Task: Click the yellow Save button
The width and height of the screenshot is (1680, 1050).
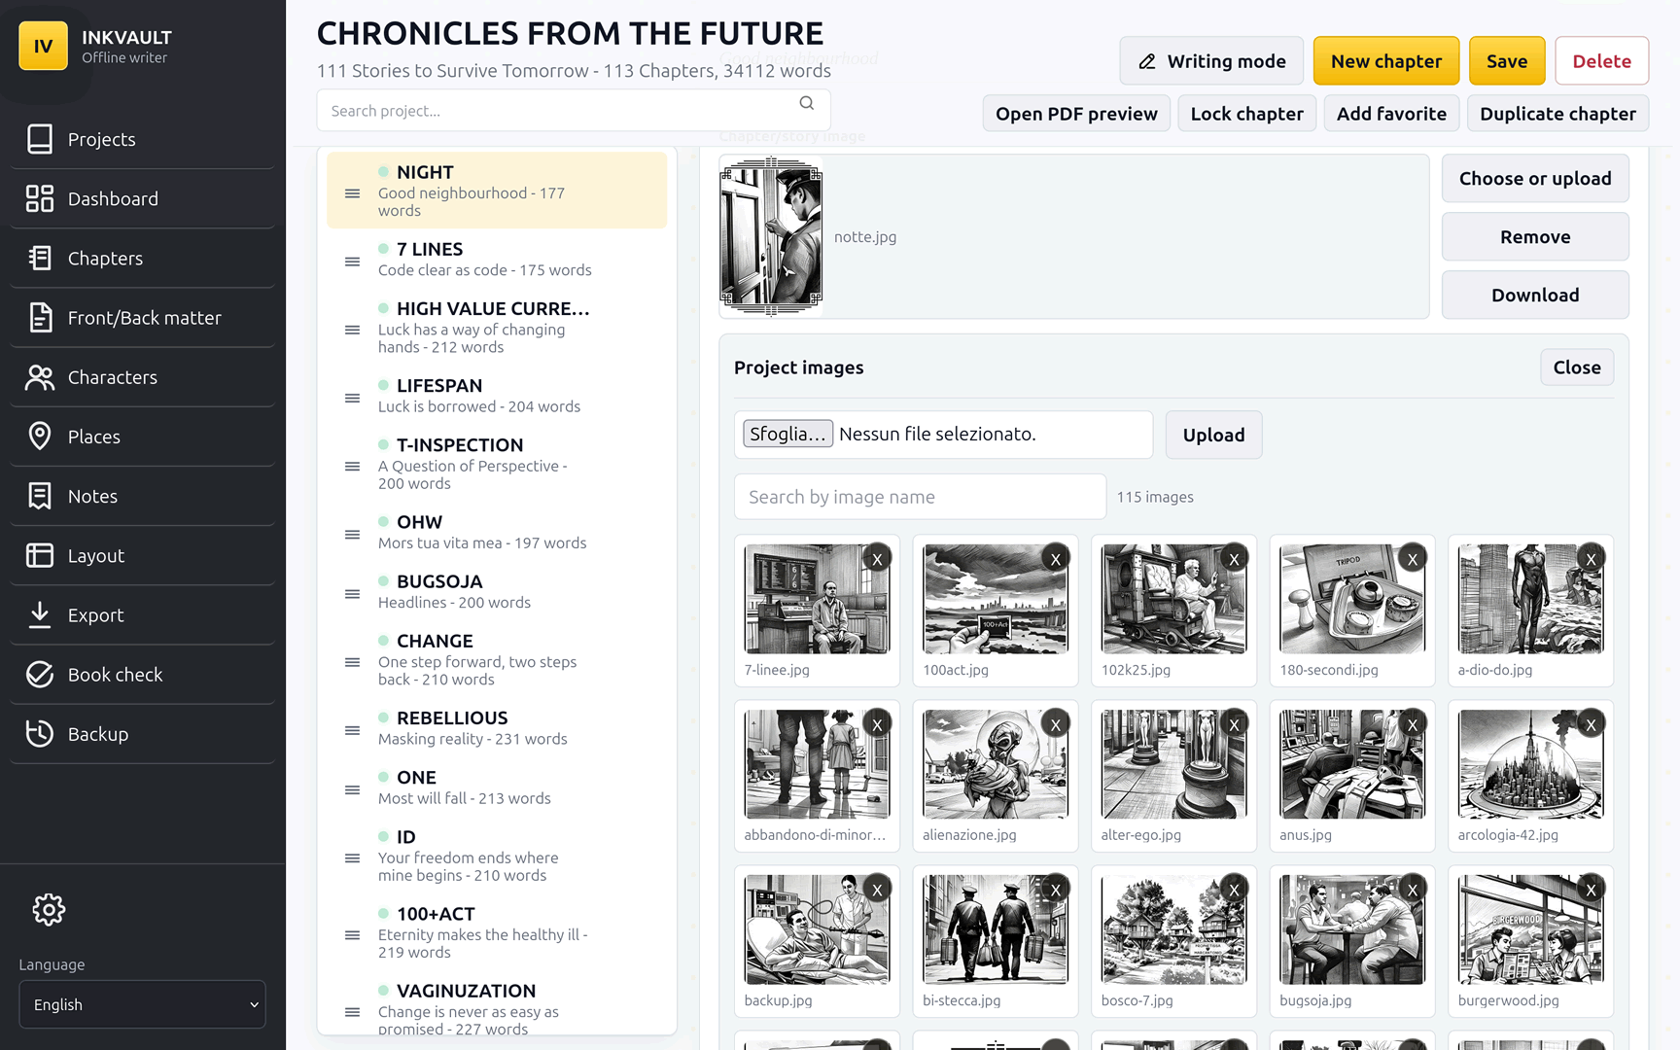Action: 1507,61
